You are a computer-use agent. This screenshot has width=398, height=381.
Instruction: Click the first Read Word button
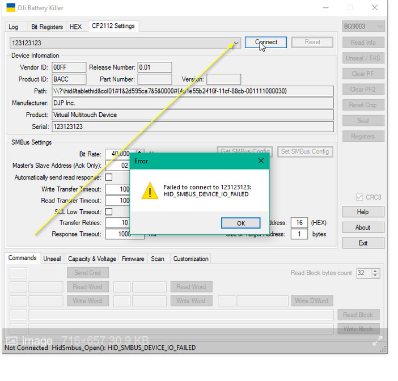click(x=87, y=287)
